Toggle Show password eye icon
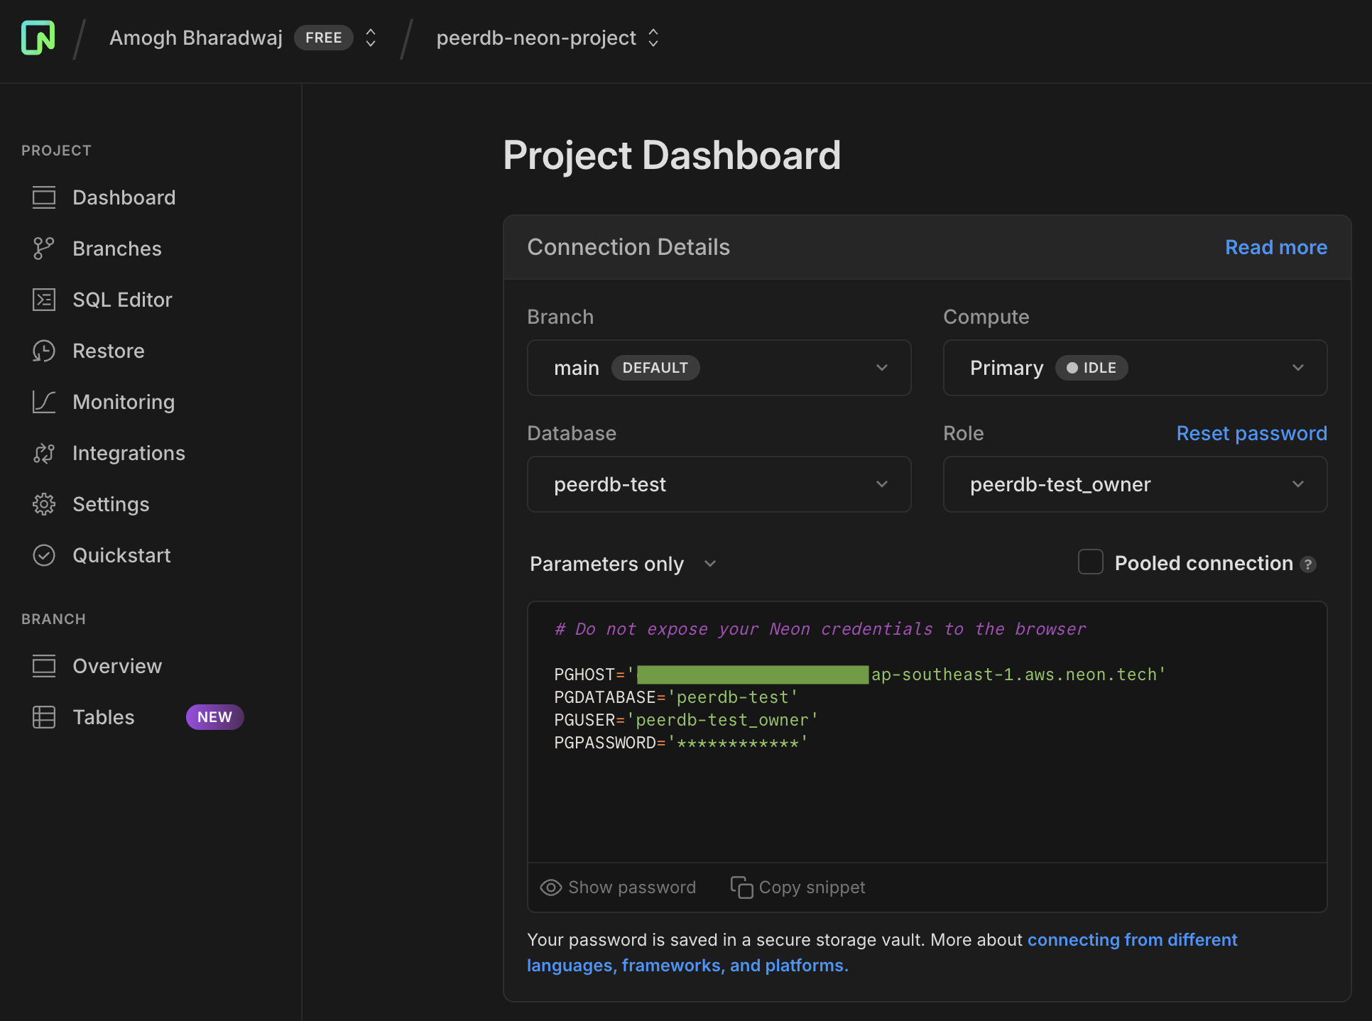Viewport: 1372px width, 1021px height. 551,888
